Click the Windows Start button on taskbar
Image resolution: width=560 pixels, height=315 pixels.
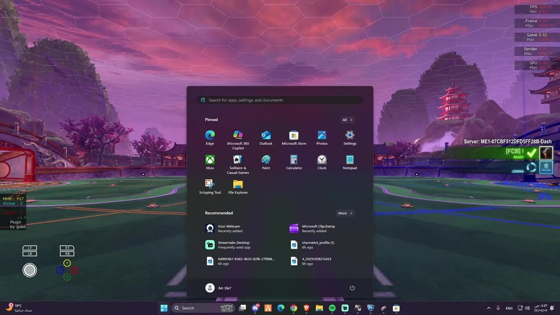click(164, 308)
